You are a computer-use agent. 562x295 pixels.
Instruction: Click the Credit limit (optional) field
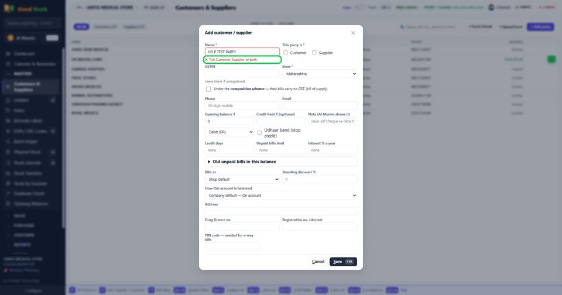(x=280, y=121)
